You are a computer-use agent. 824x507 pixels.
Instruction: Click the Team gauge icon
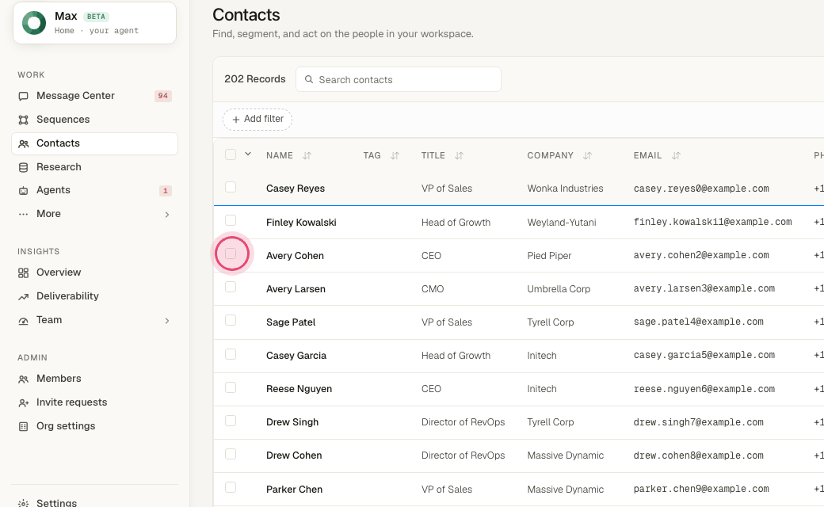point(23,321)
